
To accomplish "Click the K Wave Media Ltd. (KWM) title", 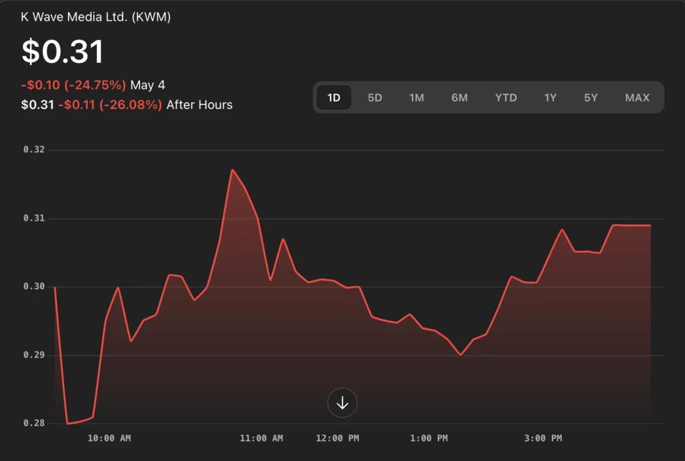I will coord(96,17).
